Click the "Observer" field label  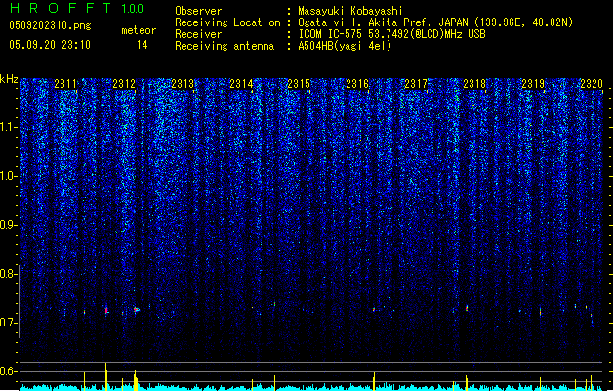tap(198, 11)
